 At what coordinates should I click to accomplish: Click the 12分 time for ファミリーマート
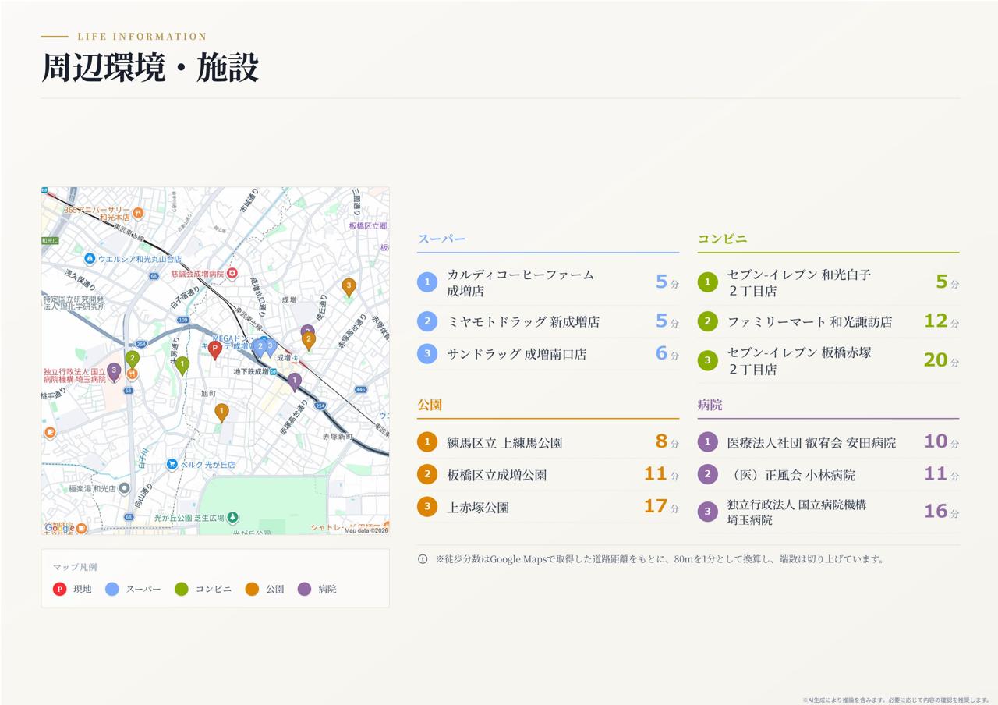point(941,321)
